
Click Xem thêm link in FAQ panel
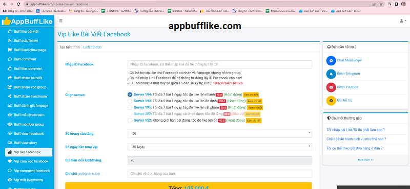(x=365, y=160)
